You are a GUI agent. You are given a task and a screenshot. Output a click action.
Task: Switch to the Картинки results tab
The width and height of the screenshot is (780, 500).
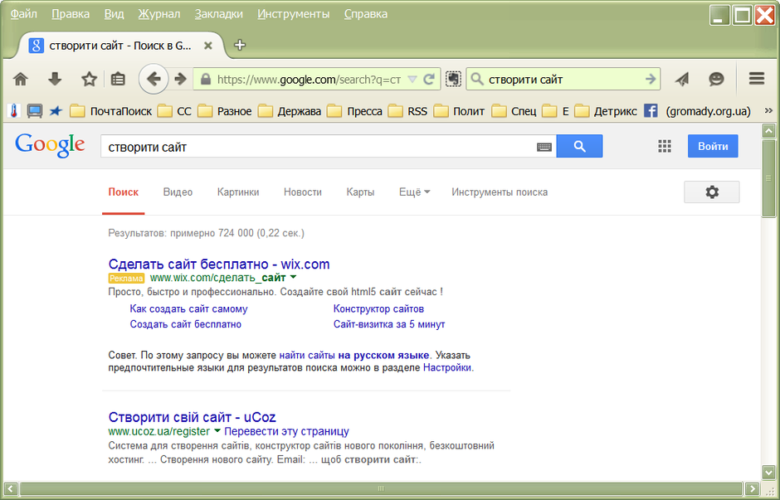(x=238, y=192)
